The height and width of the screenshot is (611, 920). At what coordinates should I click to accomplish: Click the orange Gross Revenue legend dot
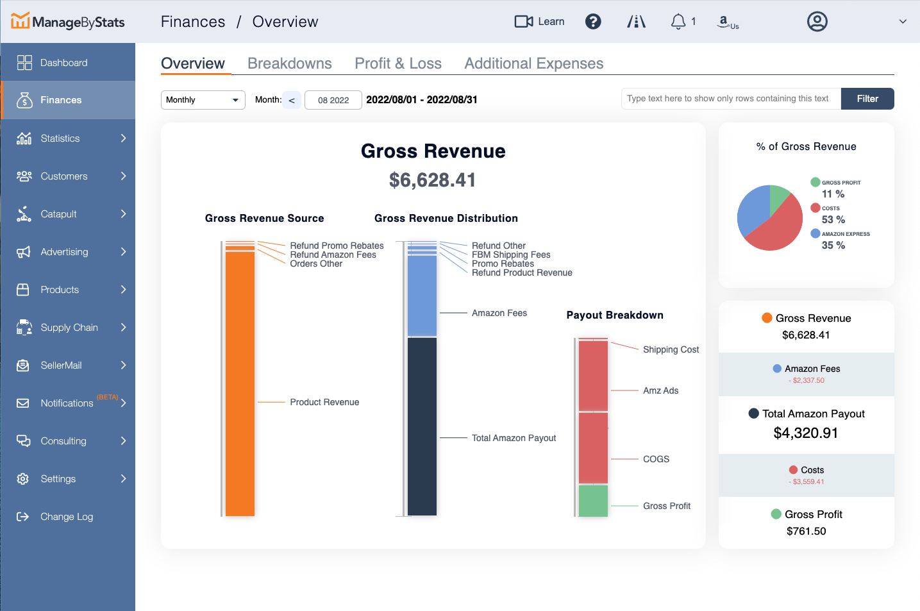(x=767, y=318)
